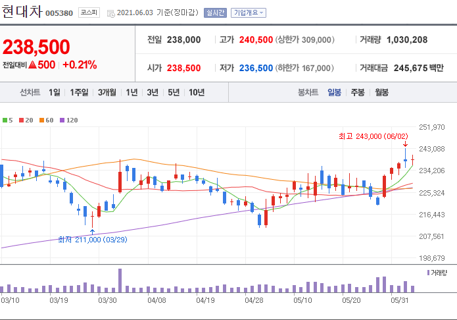Click the red up-triangle next to 500
Viewport: 457px width, 320px height.
pos(33,65)
